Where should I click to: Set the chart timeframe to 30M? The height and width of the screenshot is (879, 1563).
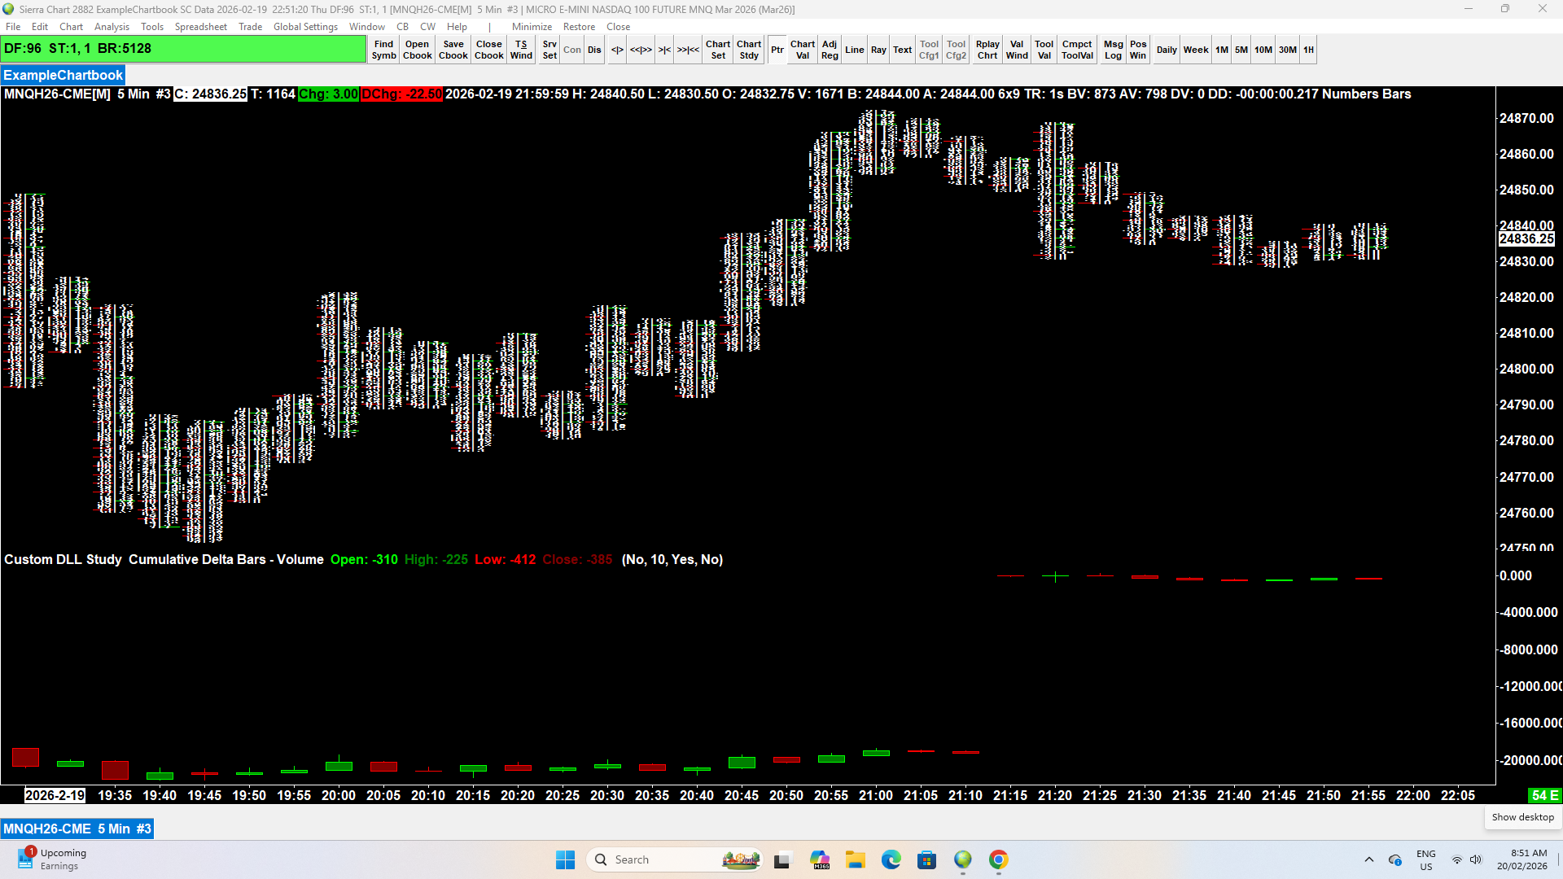[1287, 50]
